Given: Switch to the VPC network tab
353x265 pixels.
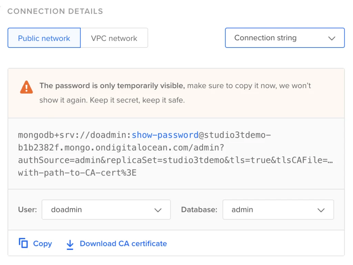Looking at the screenshot, I should point(114,38).
